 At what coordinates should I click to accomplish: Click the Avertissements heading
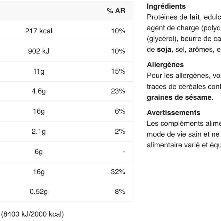(173, 113)
